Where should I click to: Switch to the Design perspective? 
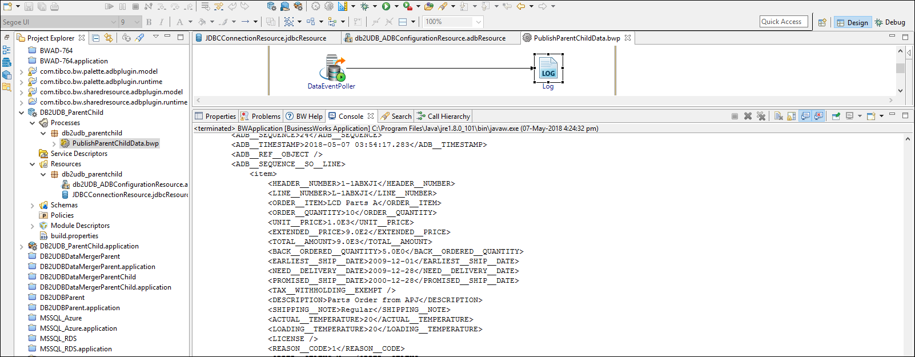pyautogui.click(x=852, y=22)
